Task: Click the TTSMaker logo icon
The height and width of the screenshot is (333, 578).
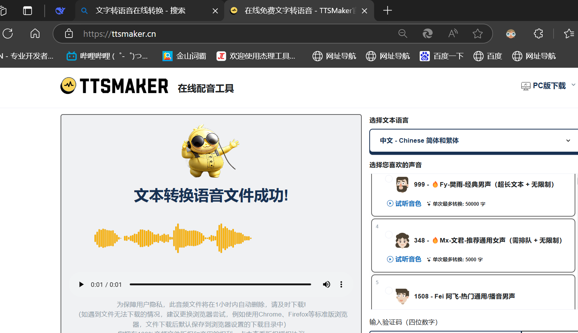Action: pos(68,86)
